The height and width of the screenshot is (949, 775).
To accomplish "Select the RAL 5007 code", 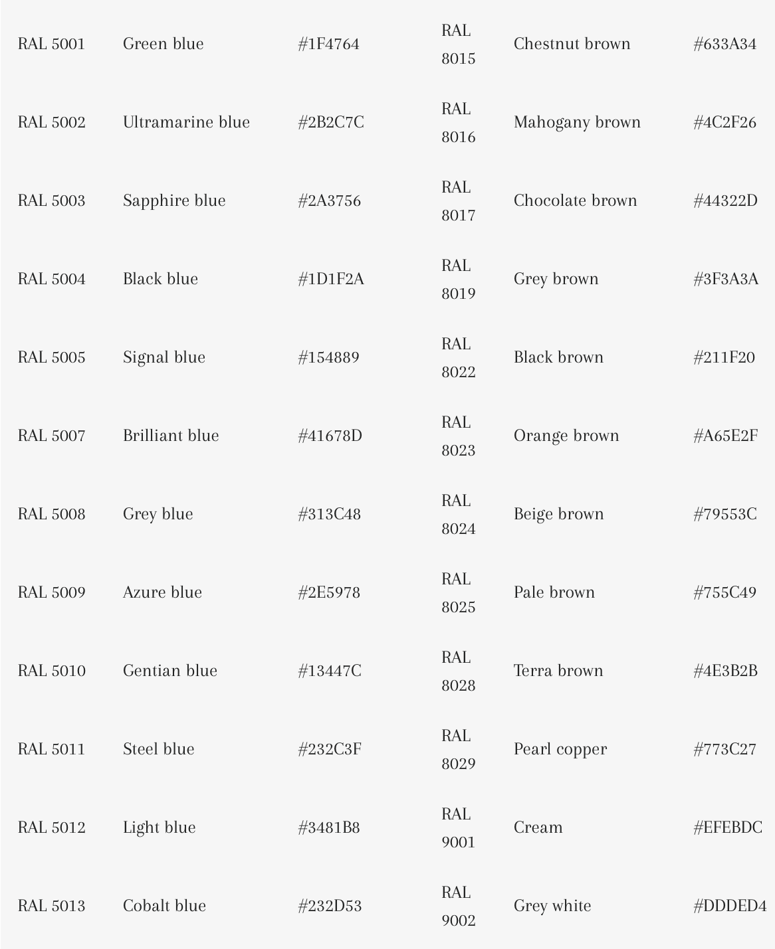I will [51, 436].
